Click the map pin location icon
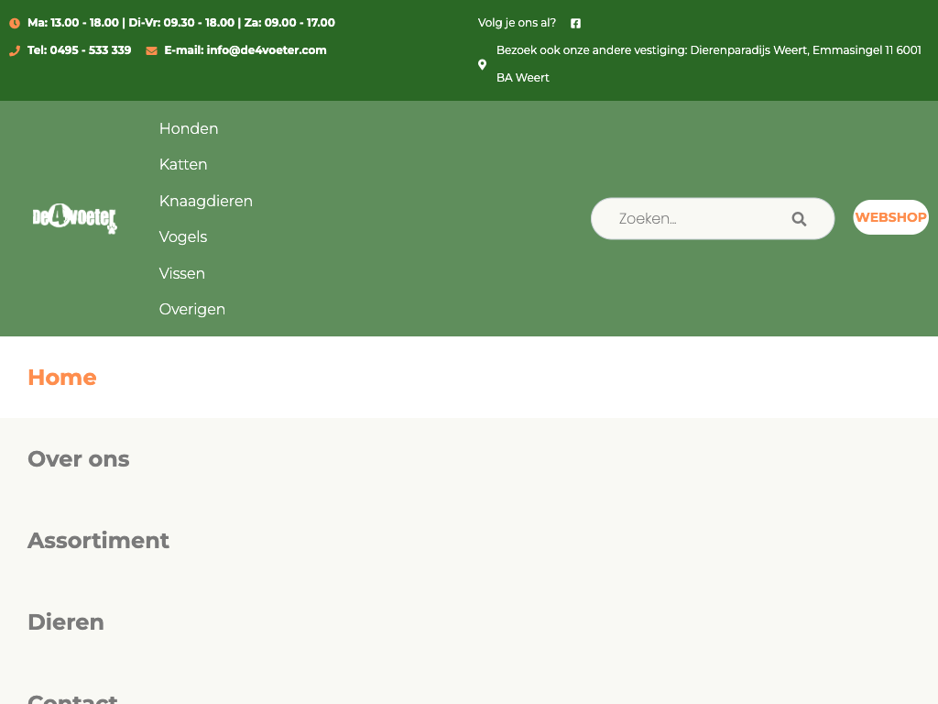938x704 pixels. 483,64
